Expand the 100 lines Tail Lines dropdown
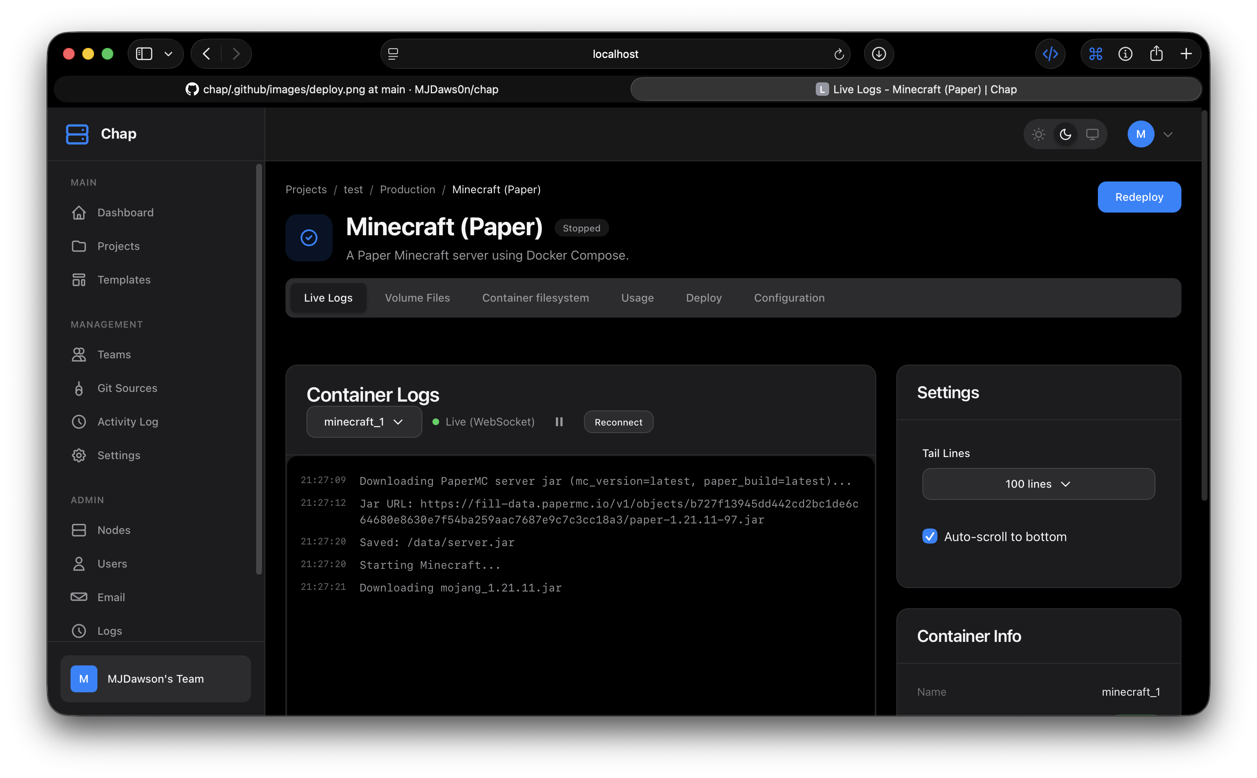Screen dimensions: 1257x778 tap(1038, 484)
